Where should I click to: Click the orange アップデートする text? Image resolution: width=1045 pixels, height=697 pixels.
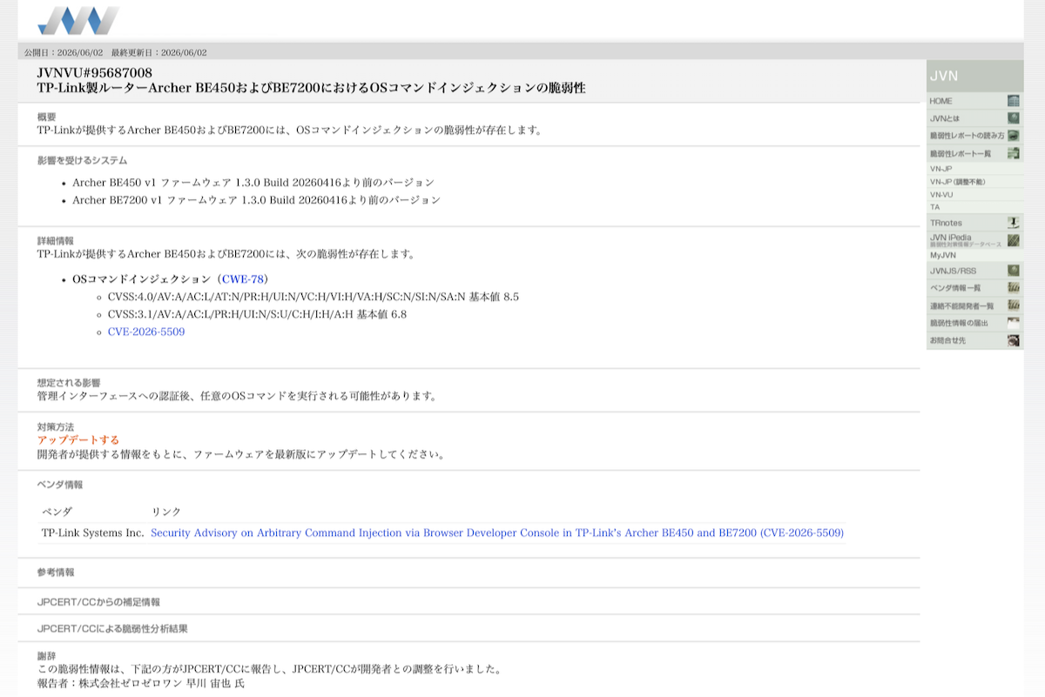[x=78, y=440]
